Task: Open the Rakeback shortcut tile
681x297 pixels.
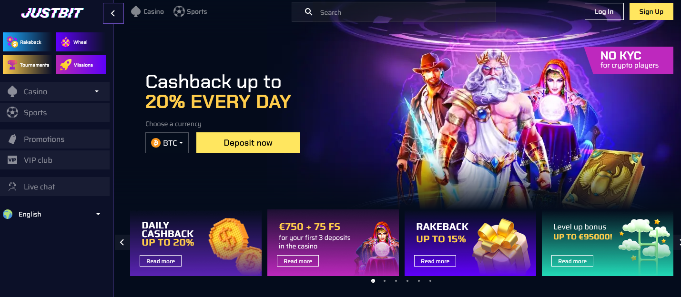Action: [x=28, y=42]
